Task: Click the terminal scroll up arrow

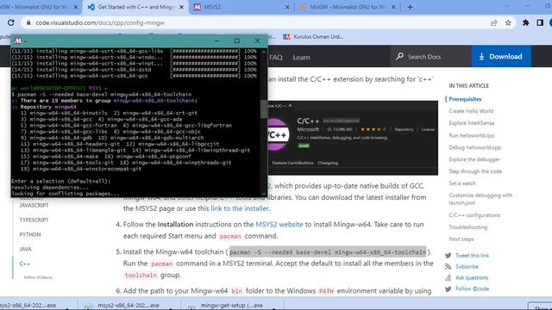Action: [x=264, y=52]
